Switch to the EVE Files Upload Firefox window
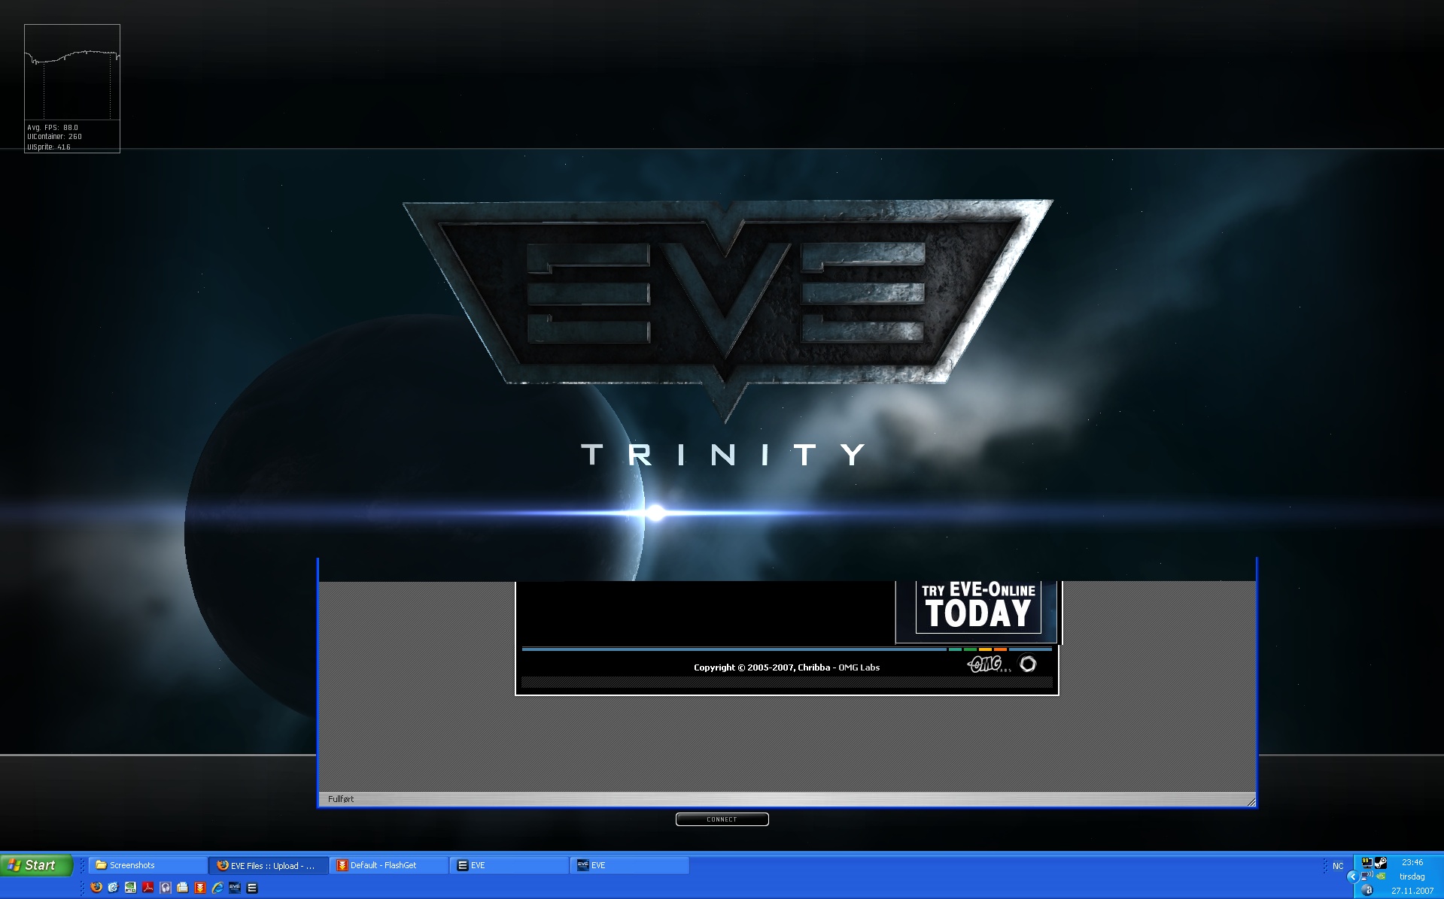1444x899 pixels. click(x=269, y=865)
